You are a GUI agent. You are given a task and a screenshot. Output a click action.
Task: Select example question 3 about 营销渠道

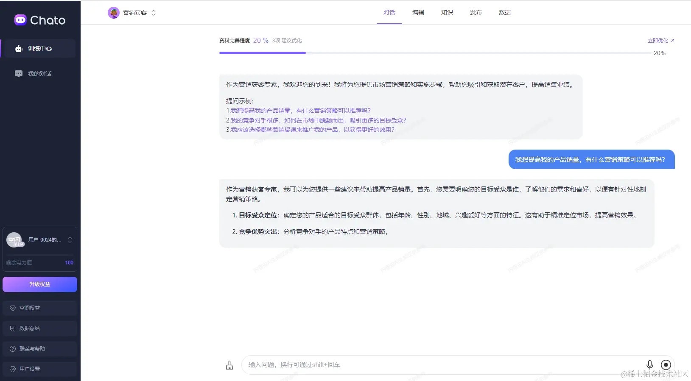tap(313, 130)
